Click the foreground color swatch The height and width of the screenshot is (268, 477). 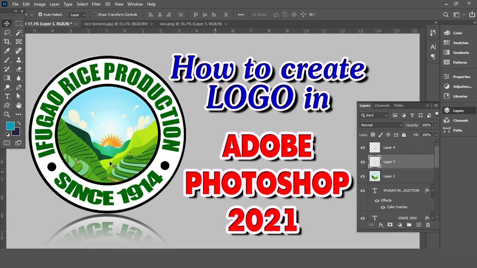coord(10,126)
